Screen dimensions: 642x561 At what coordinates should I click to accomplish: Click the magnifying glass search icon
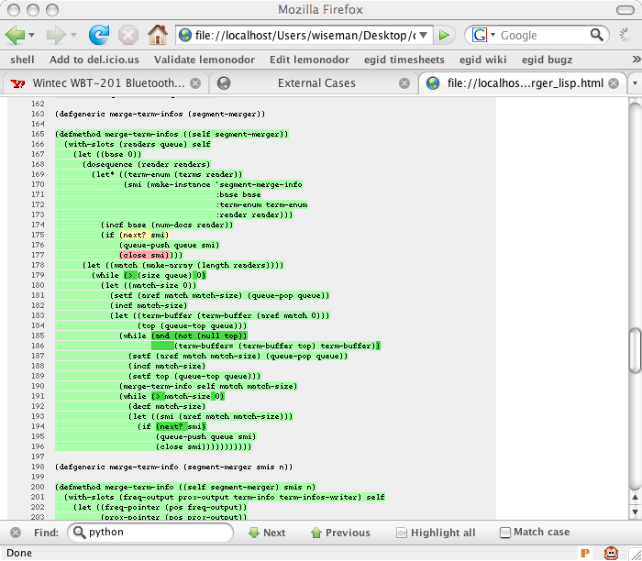pos(597,35)
